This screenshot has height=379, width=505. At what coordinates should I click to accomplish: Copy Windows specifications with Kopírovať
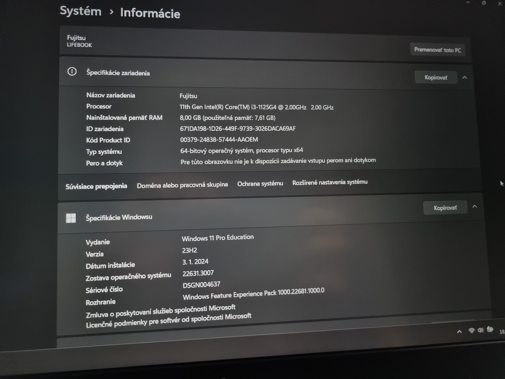point(445,208)
